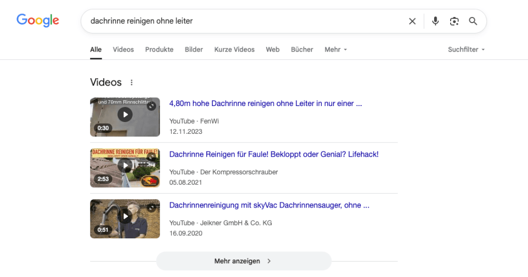Expand the Mehr dropdown menu

click(336, 49)
